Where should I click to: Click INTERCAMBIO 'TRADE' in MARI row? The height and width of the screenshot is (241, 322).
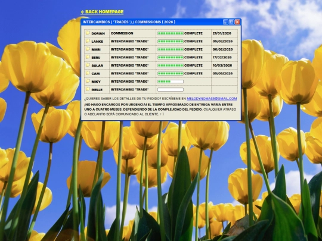pos(129,49)
